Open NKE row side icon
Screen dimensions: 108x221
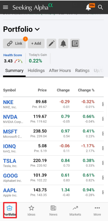pos(103,104)
